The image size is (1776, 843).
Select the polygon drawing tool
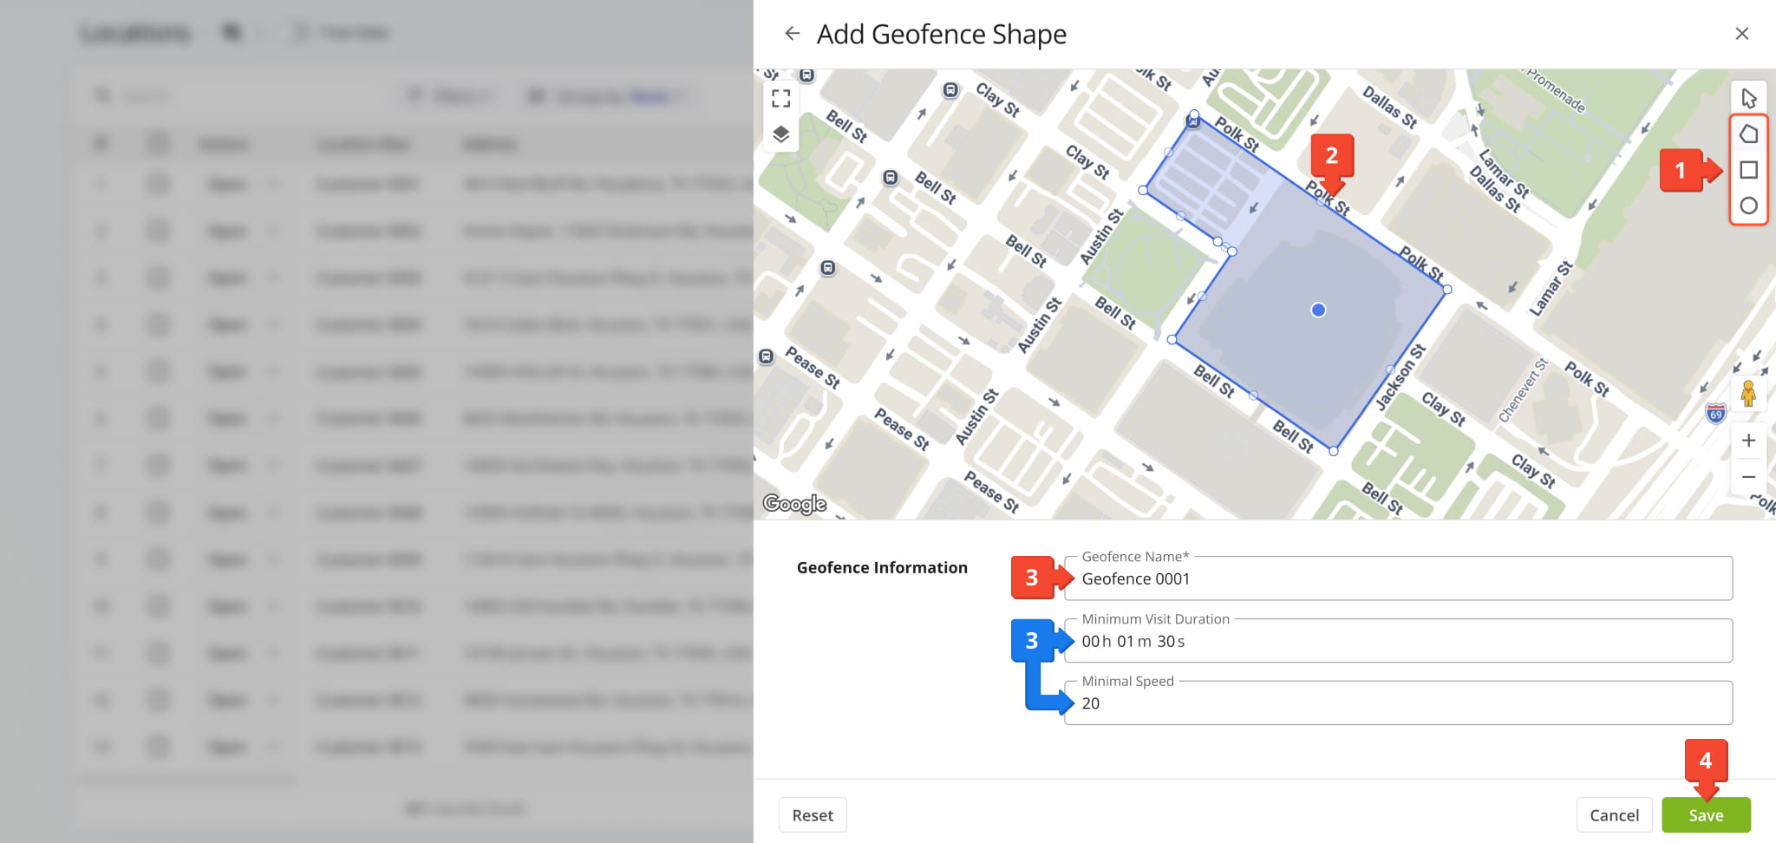coord(1748,134)
